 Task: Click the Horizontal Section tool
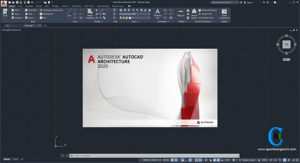[208, 10]
